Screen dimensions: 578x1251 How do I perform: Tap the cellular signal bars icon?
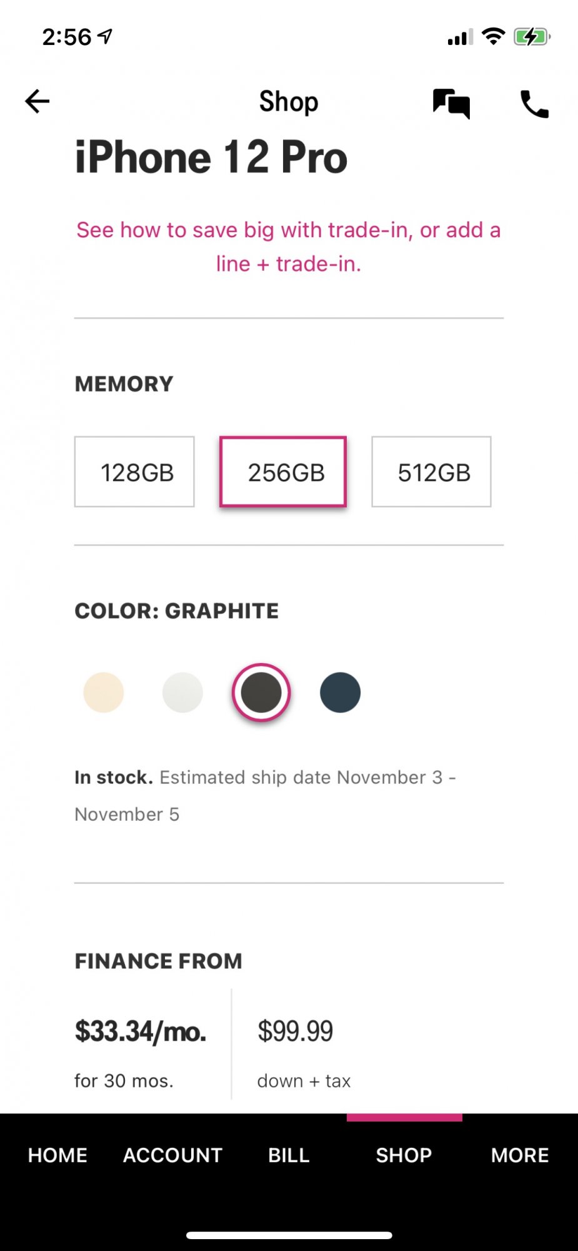tap(461, 38)
